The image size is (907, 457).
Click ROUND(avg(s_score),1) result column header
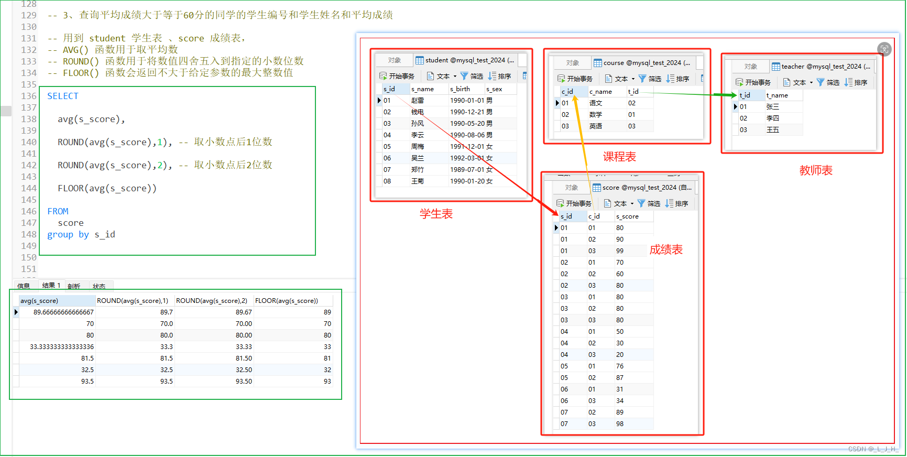point(135,301)
